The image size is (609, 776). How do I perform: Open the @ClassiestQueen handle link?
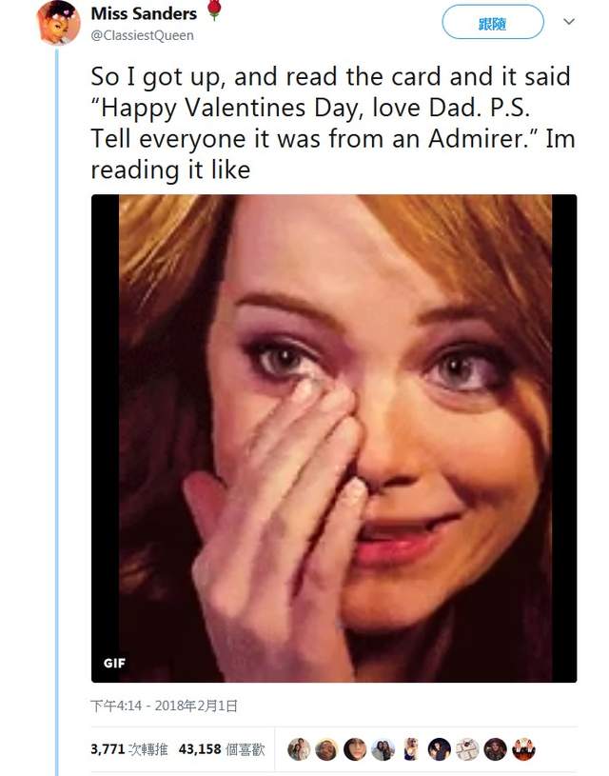(142, 35)
